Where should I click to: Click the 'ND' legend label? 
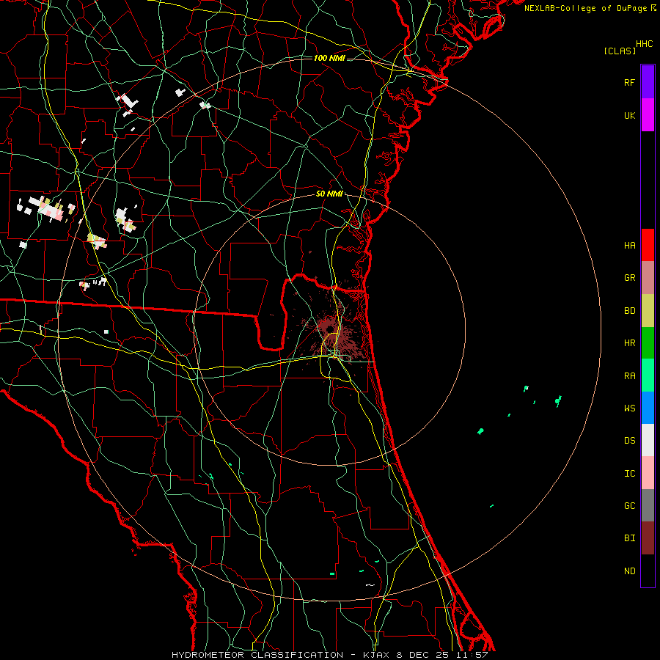pos(629,571)
